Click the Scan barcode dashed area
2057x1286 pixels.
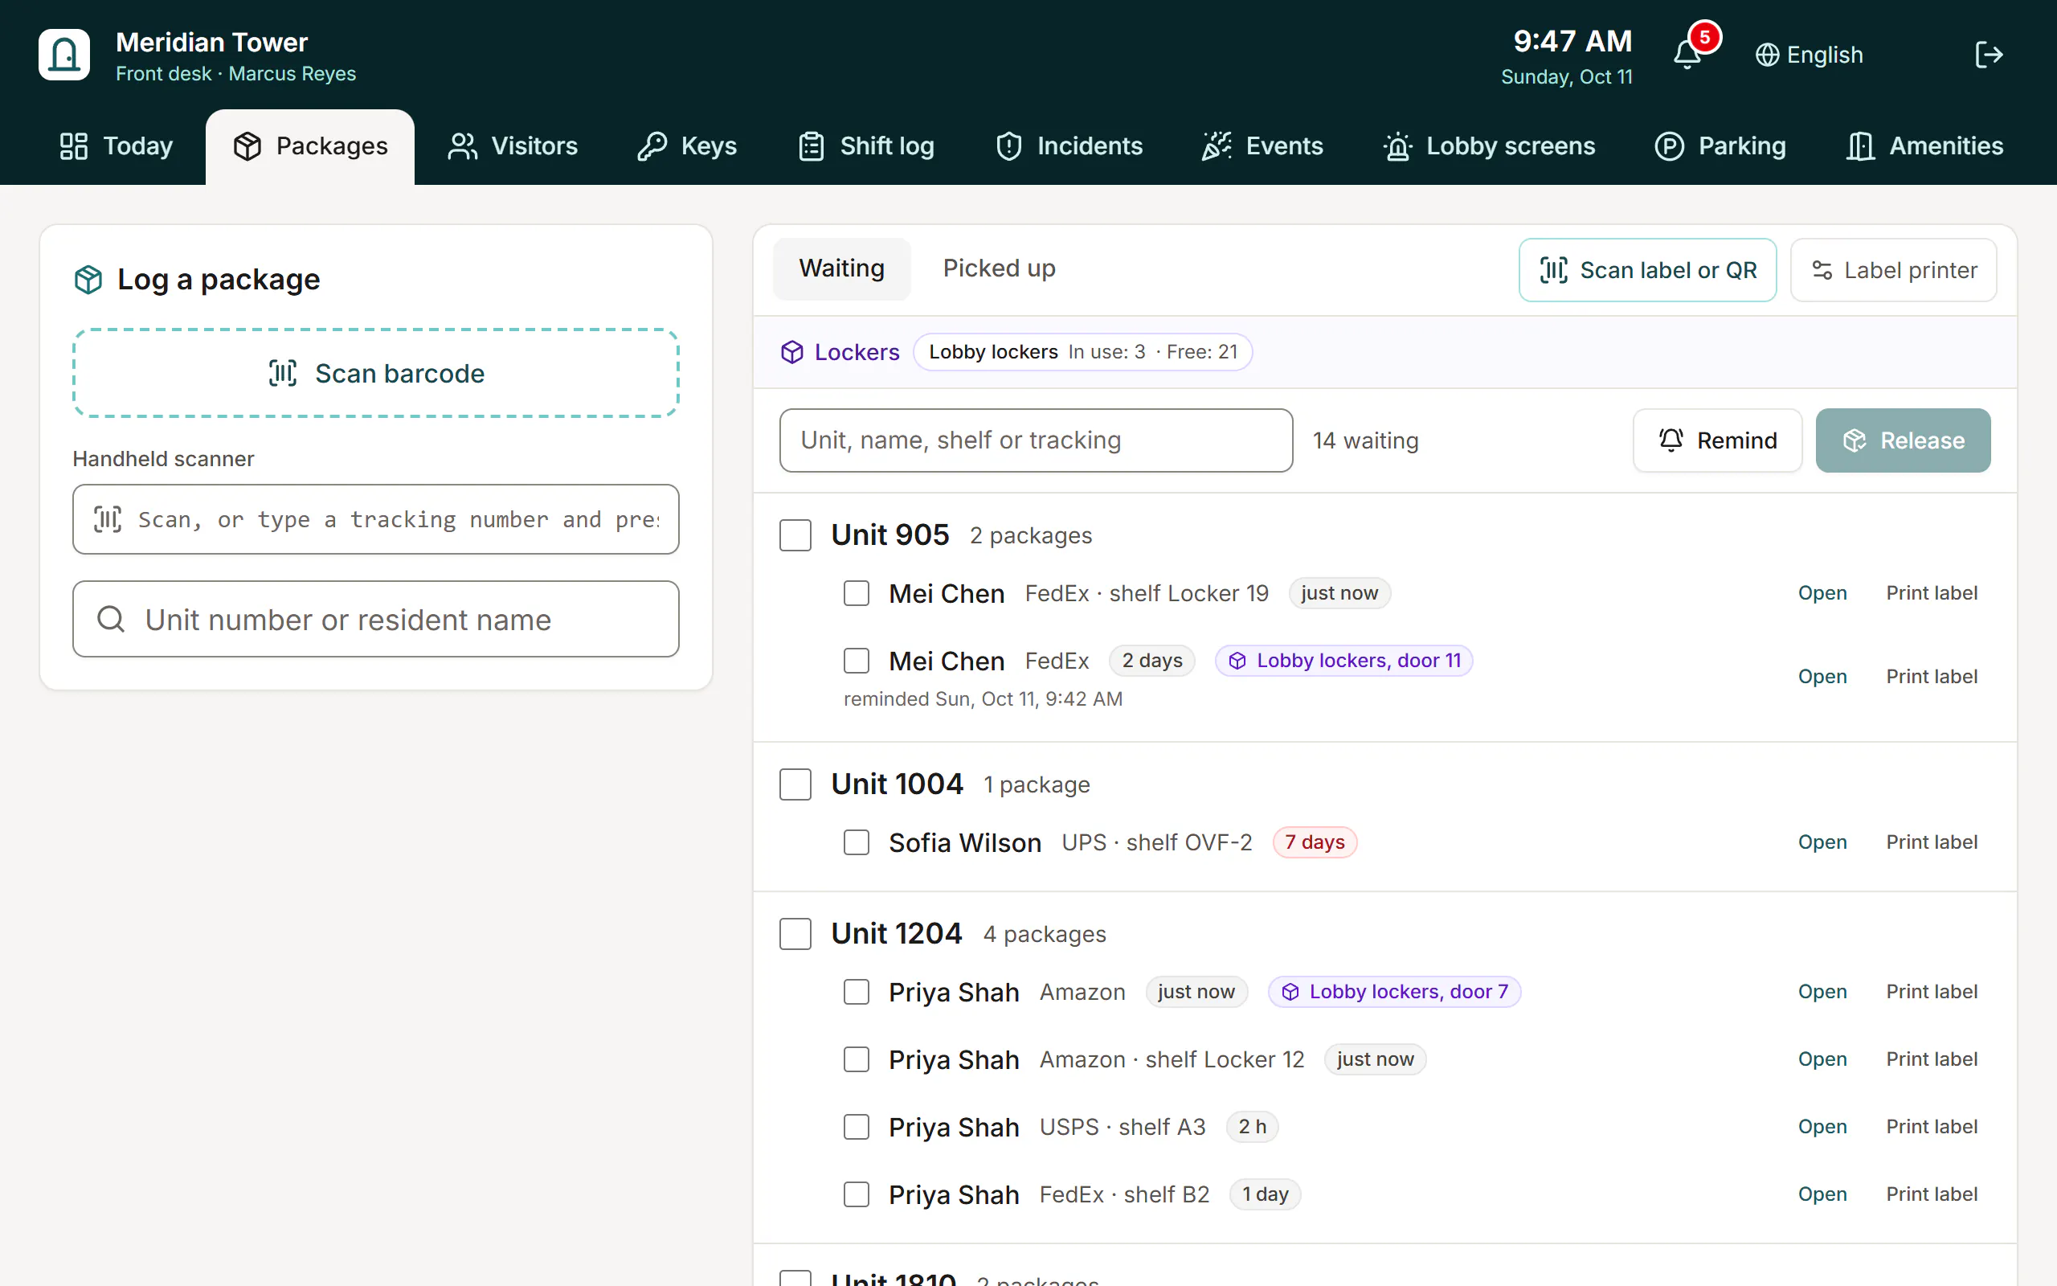(376, 374)
